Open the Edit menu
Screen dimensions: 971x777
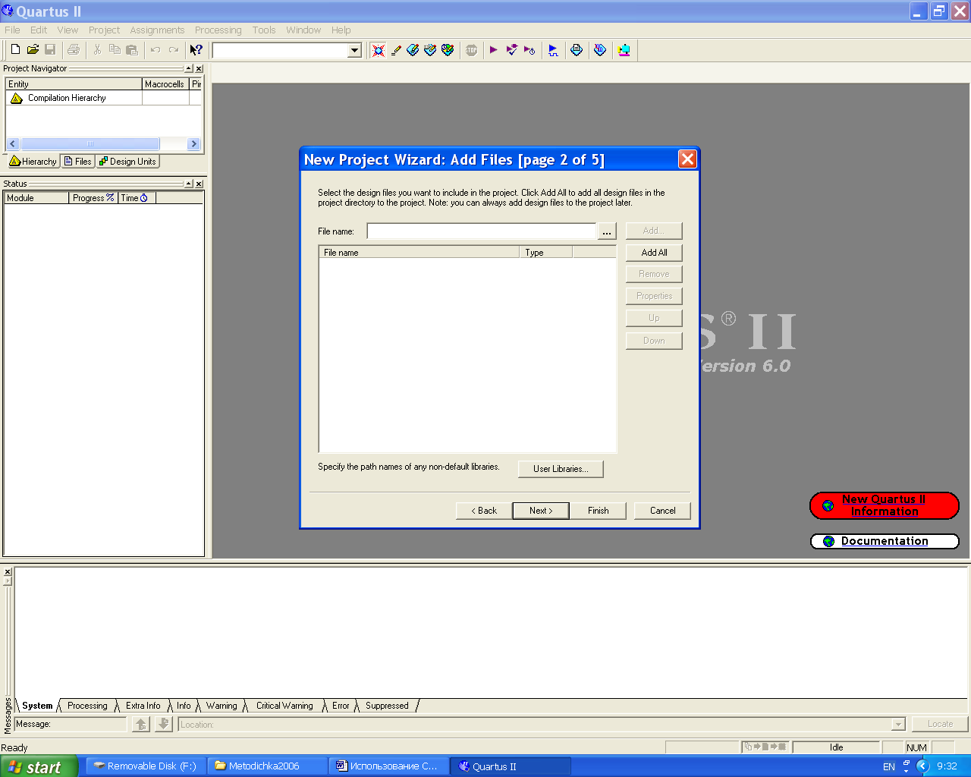point(39,30)
